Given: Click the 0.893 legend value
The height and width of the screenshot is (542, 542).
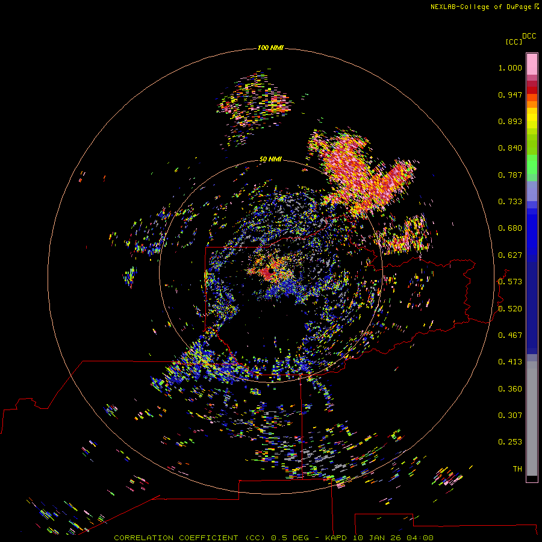Looking at the screenshot, I should point(510,121).
